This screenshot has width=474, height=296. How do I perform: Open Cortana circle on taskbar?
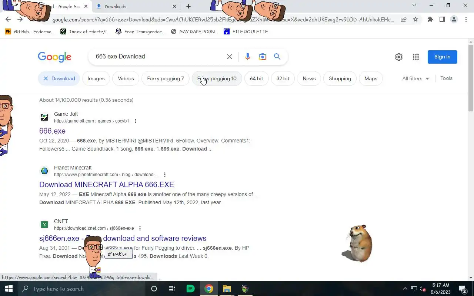(x=154, y=289)
